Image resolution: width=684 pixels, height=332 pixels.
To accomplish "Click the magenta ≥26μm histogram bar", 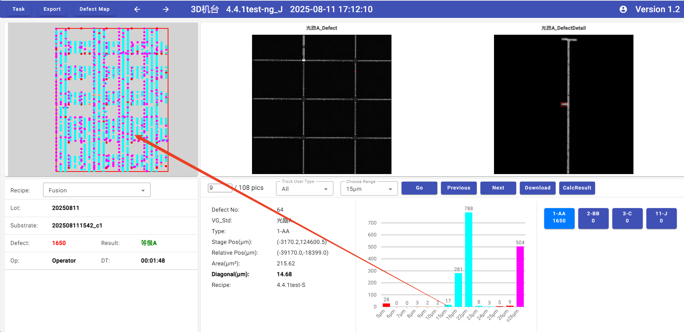I will click(520, 276).
